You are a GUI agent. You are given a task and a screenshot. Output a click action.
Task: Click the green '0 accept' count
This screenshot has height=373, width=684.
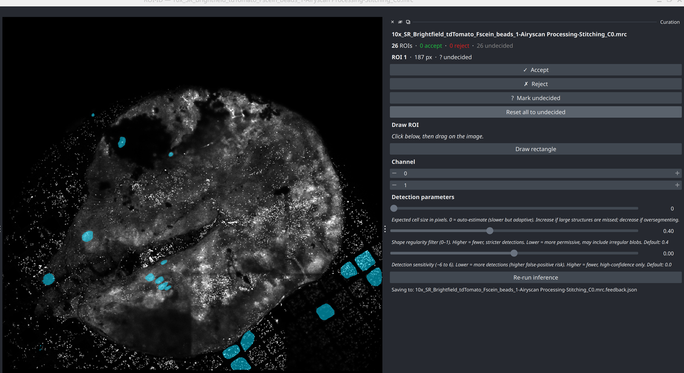click(x=430, y=46)
